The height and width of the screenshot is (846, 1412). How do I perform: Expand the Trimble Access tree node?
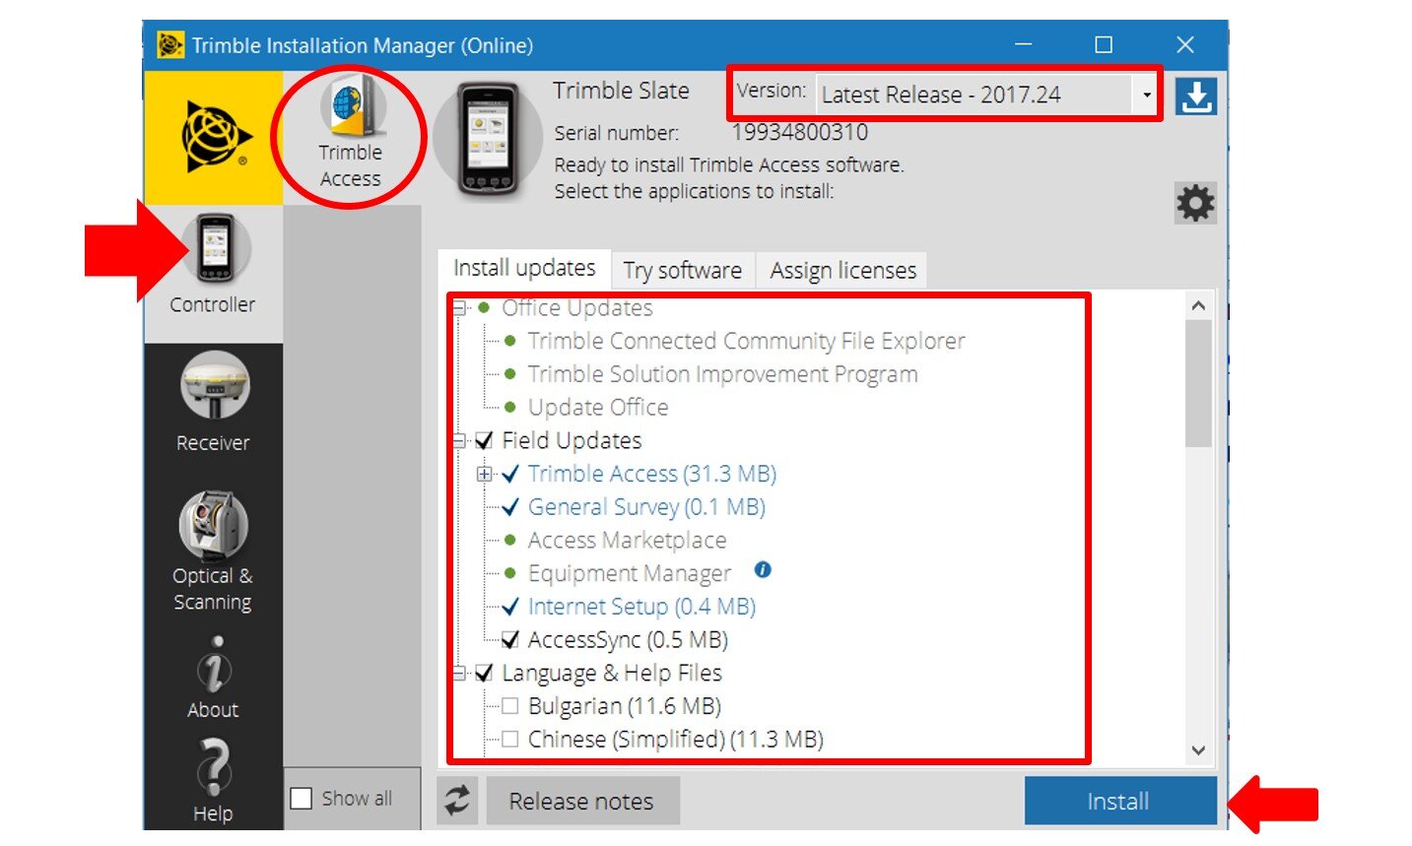484,474
